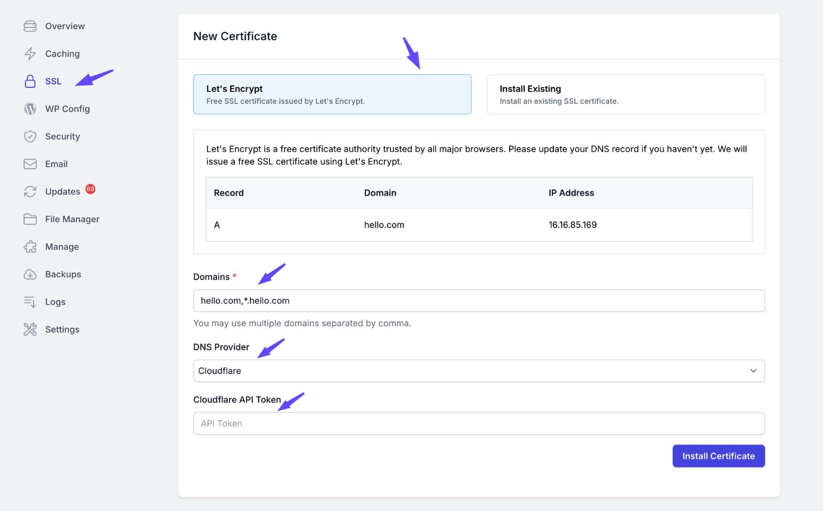Screen dimensions: 823x511
Task: Open the Manage section label
Action: pos(62,246)
